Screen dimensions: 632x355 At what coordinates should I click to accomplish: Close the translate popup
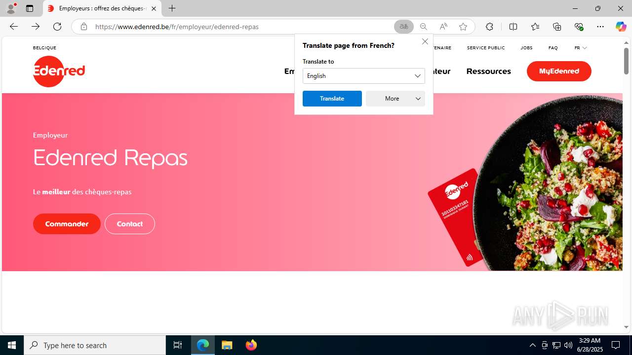[x=425, y=41]
